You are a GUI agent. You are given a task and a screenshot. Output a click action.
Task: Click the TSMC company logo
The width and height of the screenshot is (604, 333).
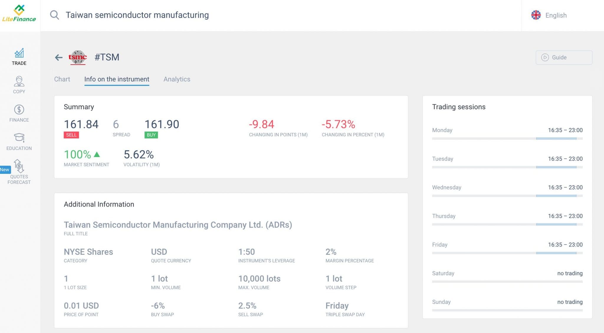coord(78,57)
